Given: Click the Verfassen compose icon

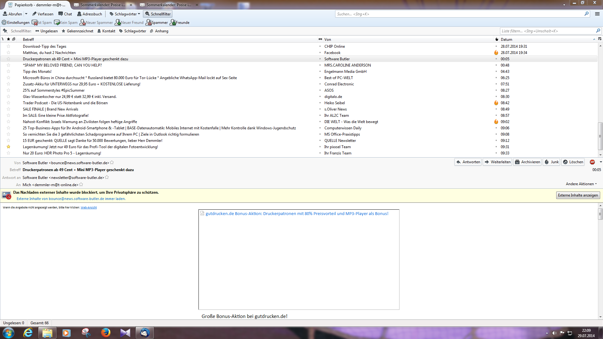Looking at the screenshot, I should tap(35, 14).
